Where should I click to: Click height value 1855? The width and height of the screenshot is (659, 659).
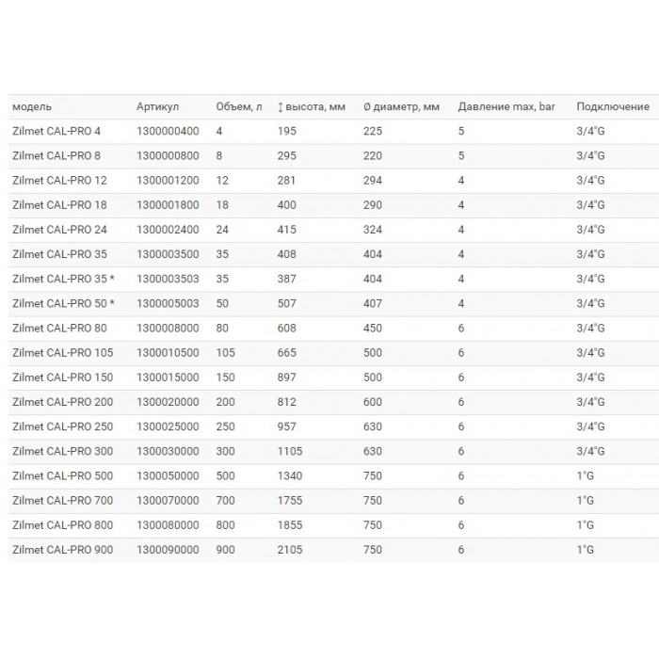pyautogui.click(x=290, y=525)
